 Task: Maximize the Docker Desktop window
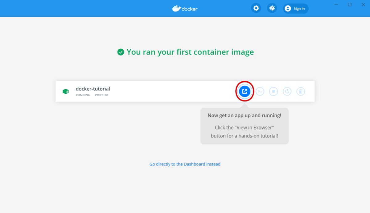click(x=350, y=4)
